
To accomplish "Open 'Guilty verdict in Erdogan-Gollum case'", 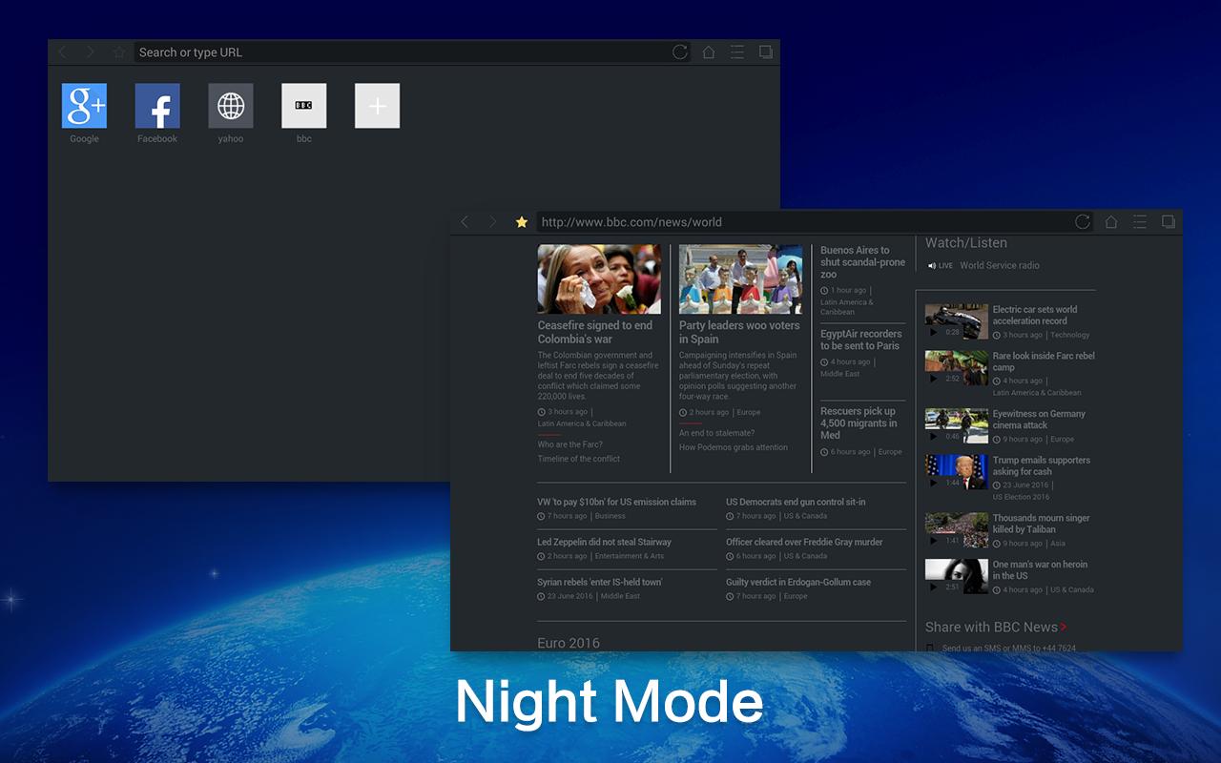I will coord(798,582).
